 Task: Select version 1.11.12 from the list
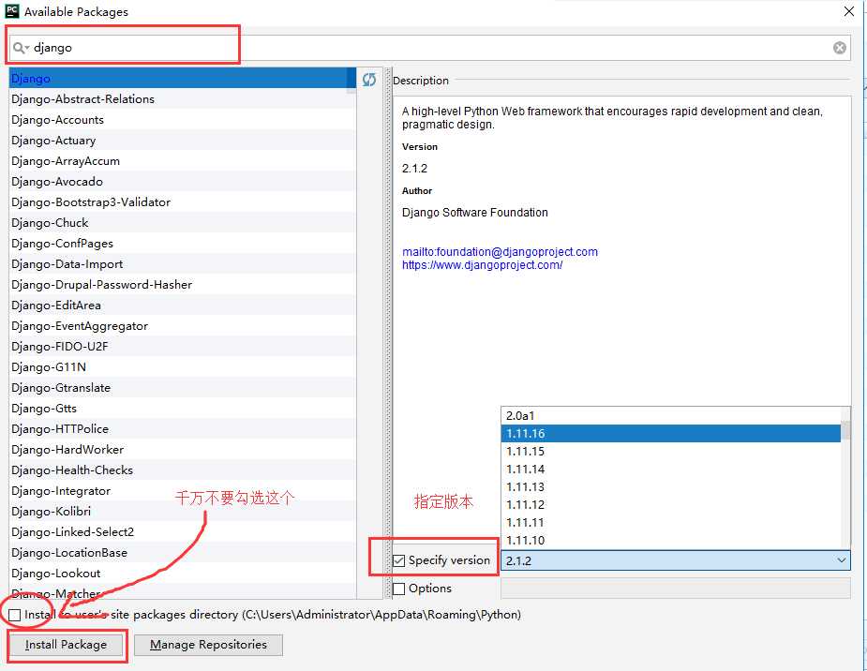point(671,504)
